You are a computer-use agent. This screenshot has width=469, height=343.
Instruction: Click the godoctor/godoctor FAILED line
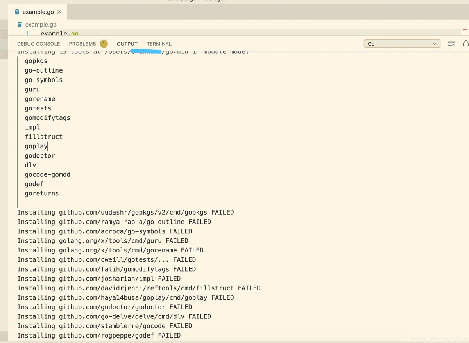coord(105,307)
